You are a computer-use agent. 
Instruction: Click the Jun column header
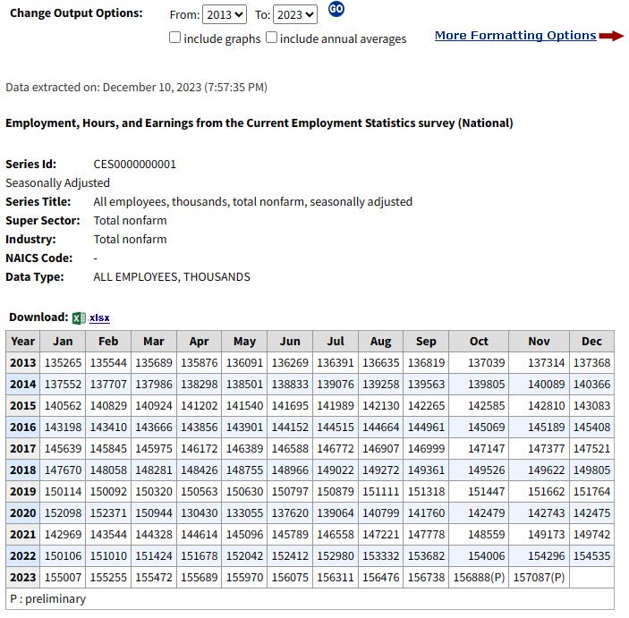click(290, 342)
